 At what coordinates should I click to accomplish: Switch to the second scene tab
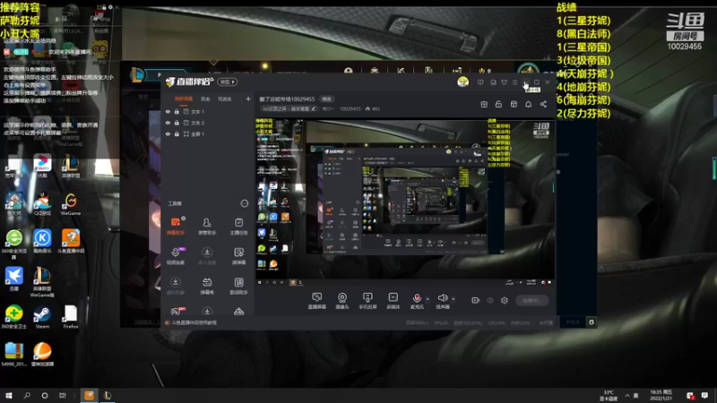click(205, 99)
